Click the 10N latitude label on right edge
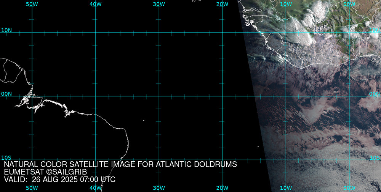 375,30
